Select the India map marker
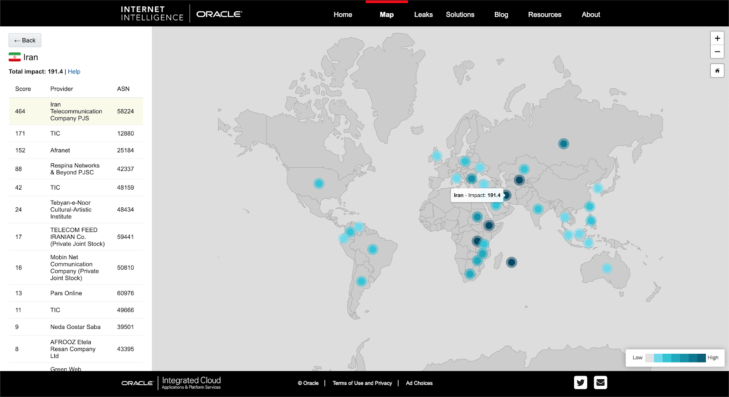 coord(538,209)
